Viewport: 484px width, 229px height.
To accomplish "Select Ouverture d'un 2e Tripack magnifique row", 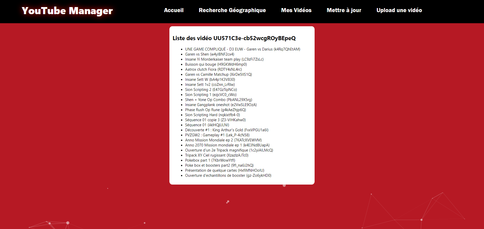I will (229, 150).
